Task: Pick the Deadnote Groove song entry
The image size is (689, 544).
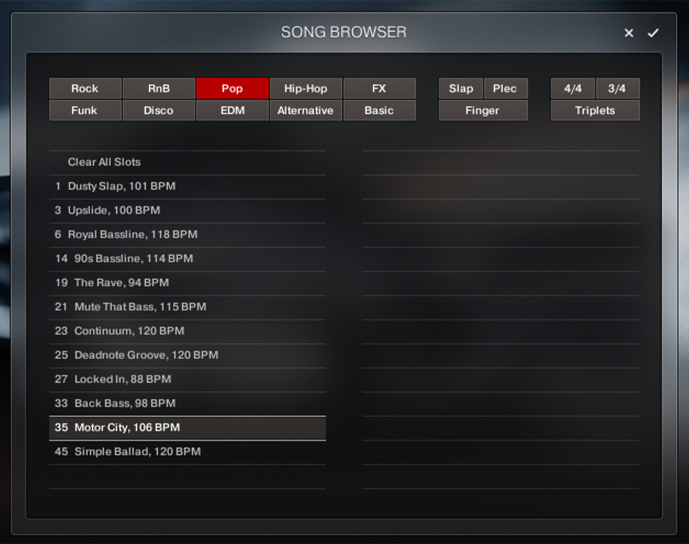Action: click(146, 355)
